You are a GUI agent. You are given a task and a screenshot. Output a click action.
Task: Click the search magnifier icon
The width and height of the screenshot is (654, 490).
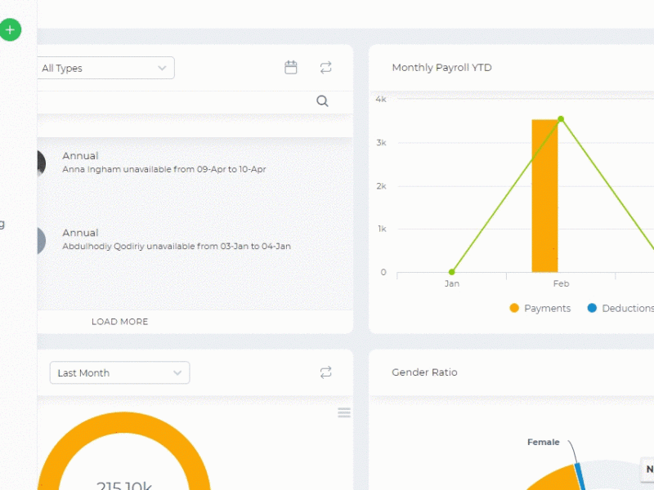(322, 100)
